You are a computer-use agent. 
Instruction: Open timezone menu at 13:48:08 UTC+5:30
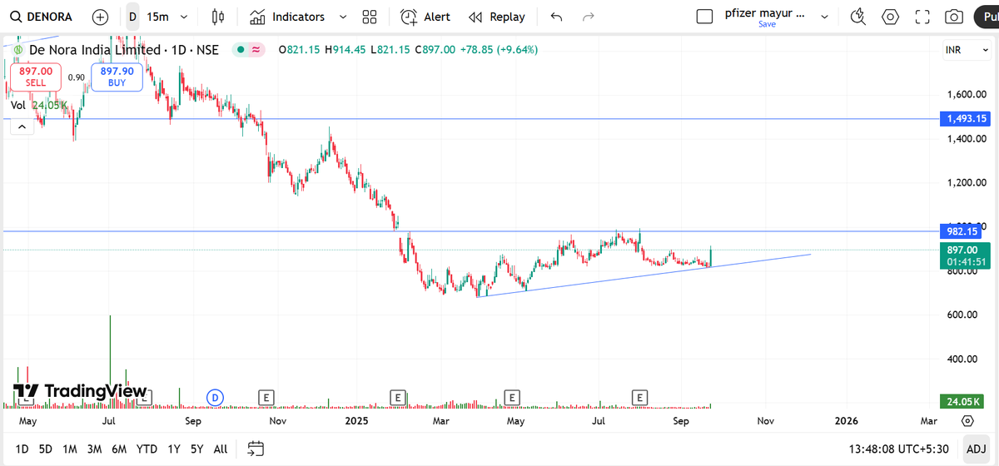[x=900, y=449]
